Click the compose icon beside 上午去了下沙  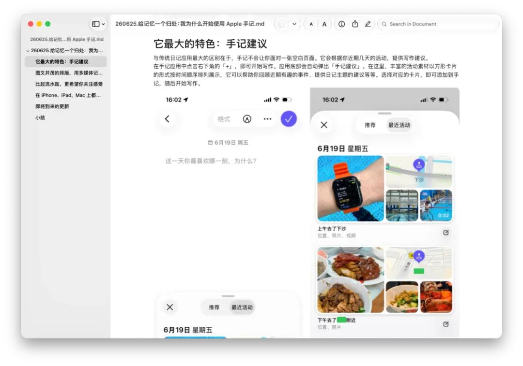pyautogui.click(x=446, y=233)
